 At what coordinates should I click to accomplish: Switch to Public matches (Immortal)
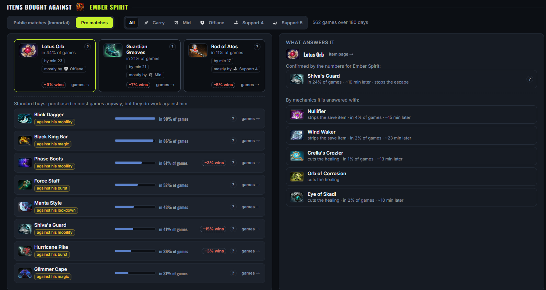coord(42,23)
